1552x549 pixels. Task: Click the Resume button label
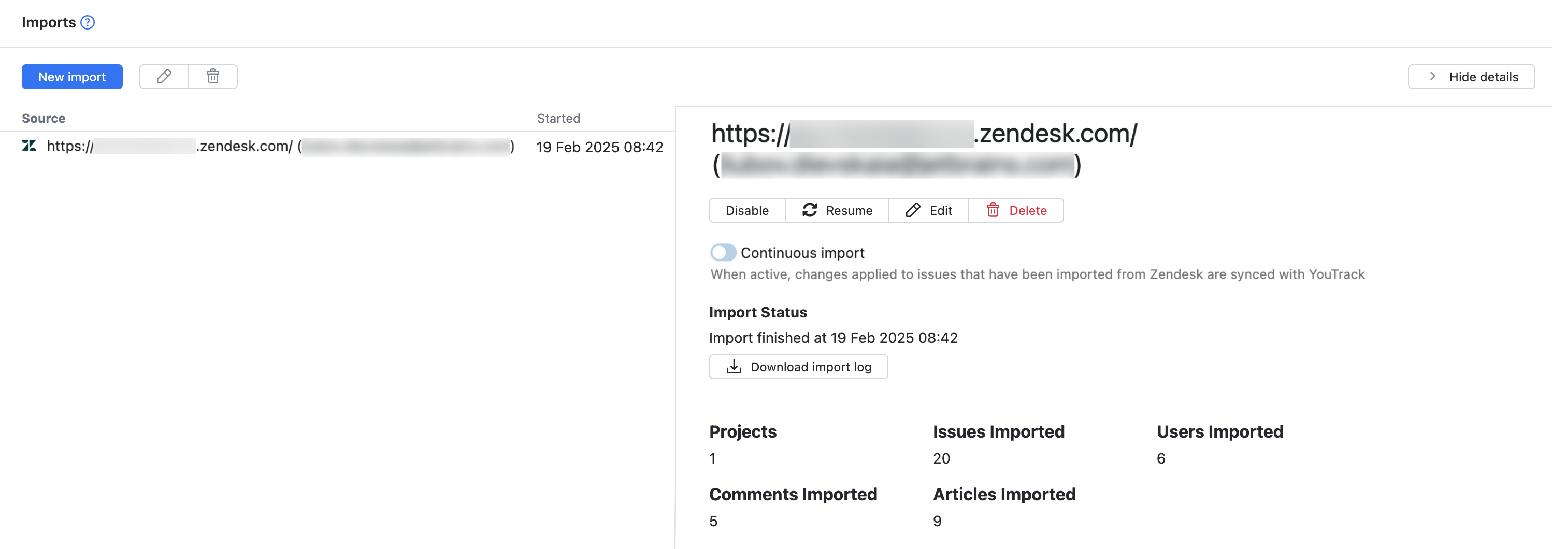pyautogui.click(x=849, y=210)
